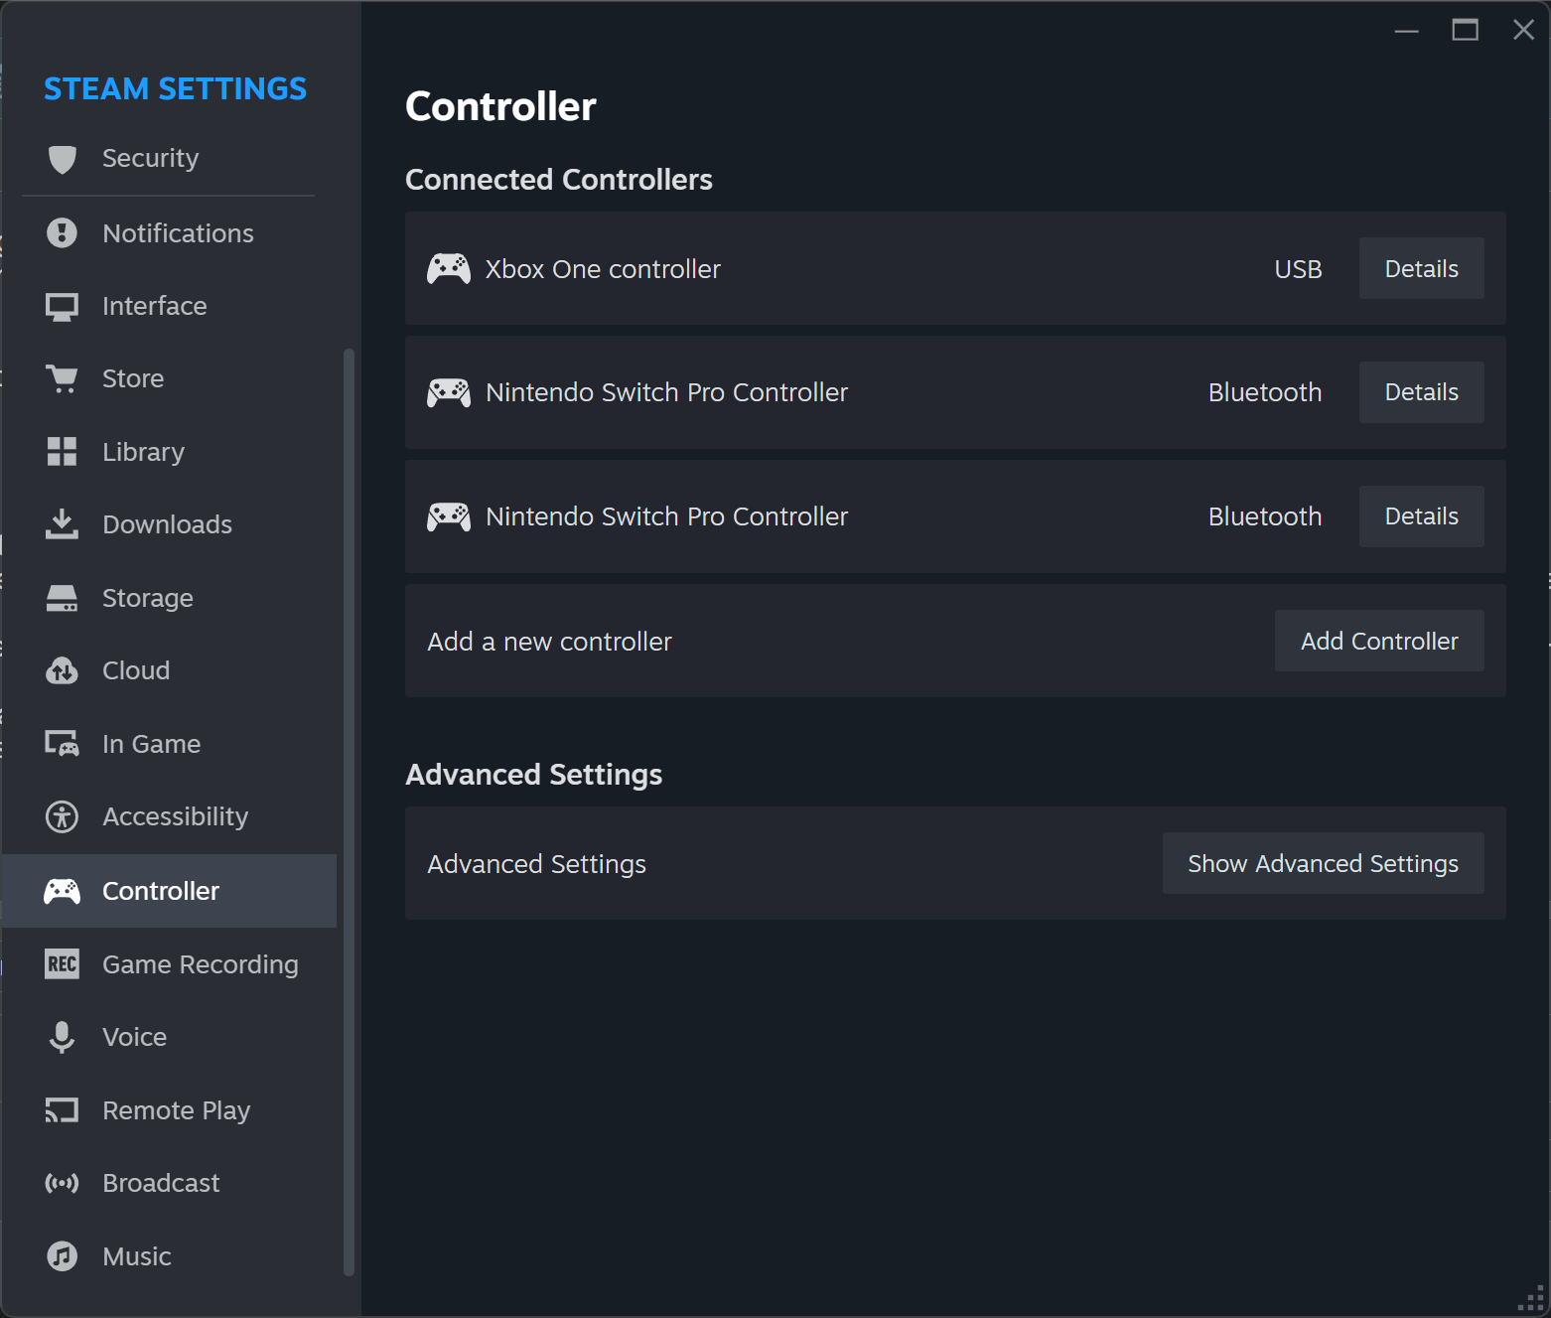1551x1318 pixels.
Task: Open Details for the first Nintendo Switch Pro Controller
Action: (1421, 392)
